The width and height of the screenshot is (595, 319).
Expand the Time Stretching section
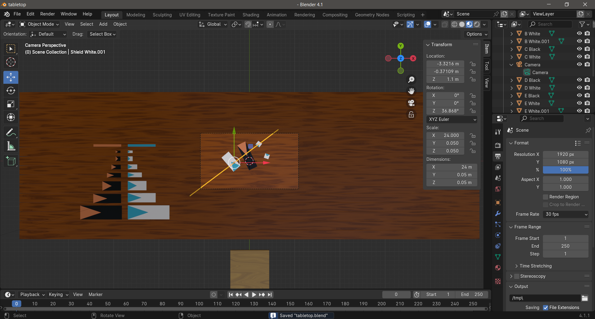click(535, 266)
